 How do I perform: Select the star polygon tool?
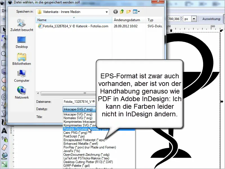click(3, 88)
